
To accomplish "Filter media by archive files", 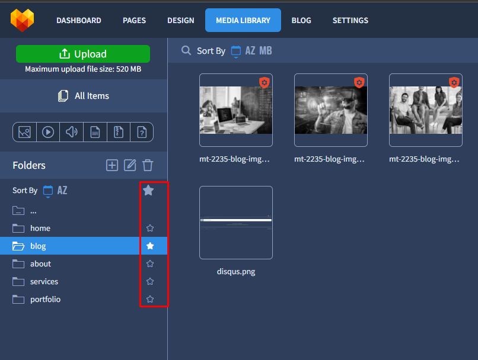I will pyautogui.click(x=118, y=132).
